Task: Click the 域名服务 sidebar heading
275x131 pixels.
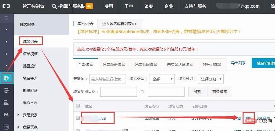Action: pos(27,25)
